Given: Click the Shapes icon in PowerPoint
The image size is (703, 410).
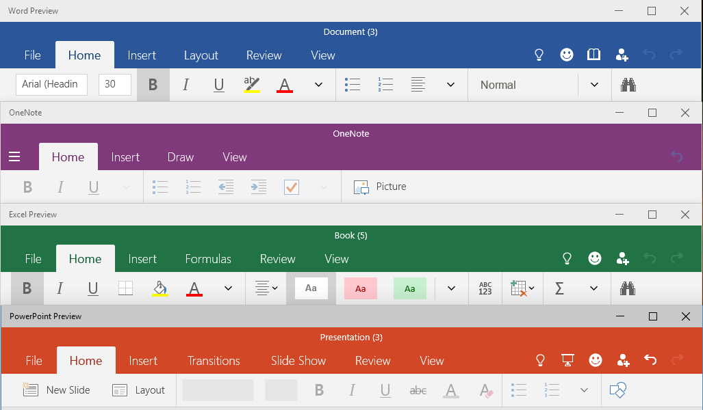Looking at the screenshot, I should coord(617,390).
